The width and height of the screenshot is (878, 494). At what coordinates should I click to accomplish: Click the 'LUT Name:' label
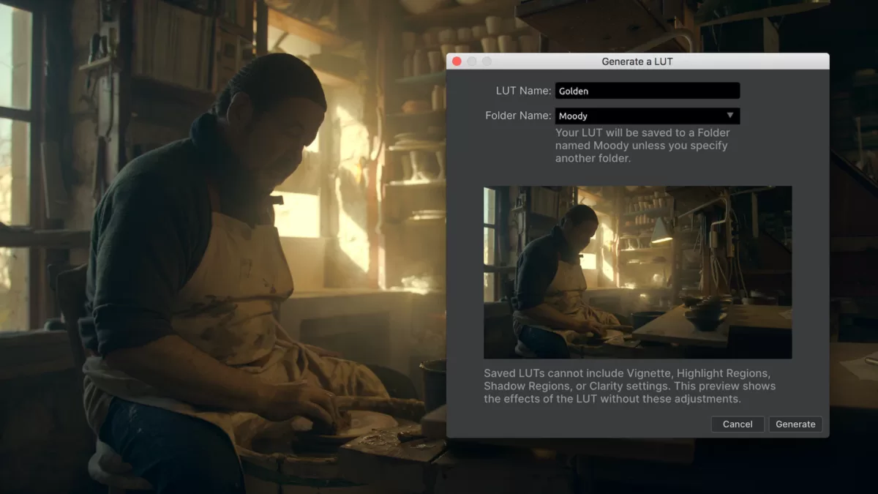(523, 91)
